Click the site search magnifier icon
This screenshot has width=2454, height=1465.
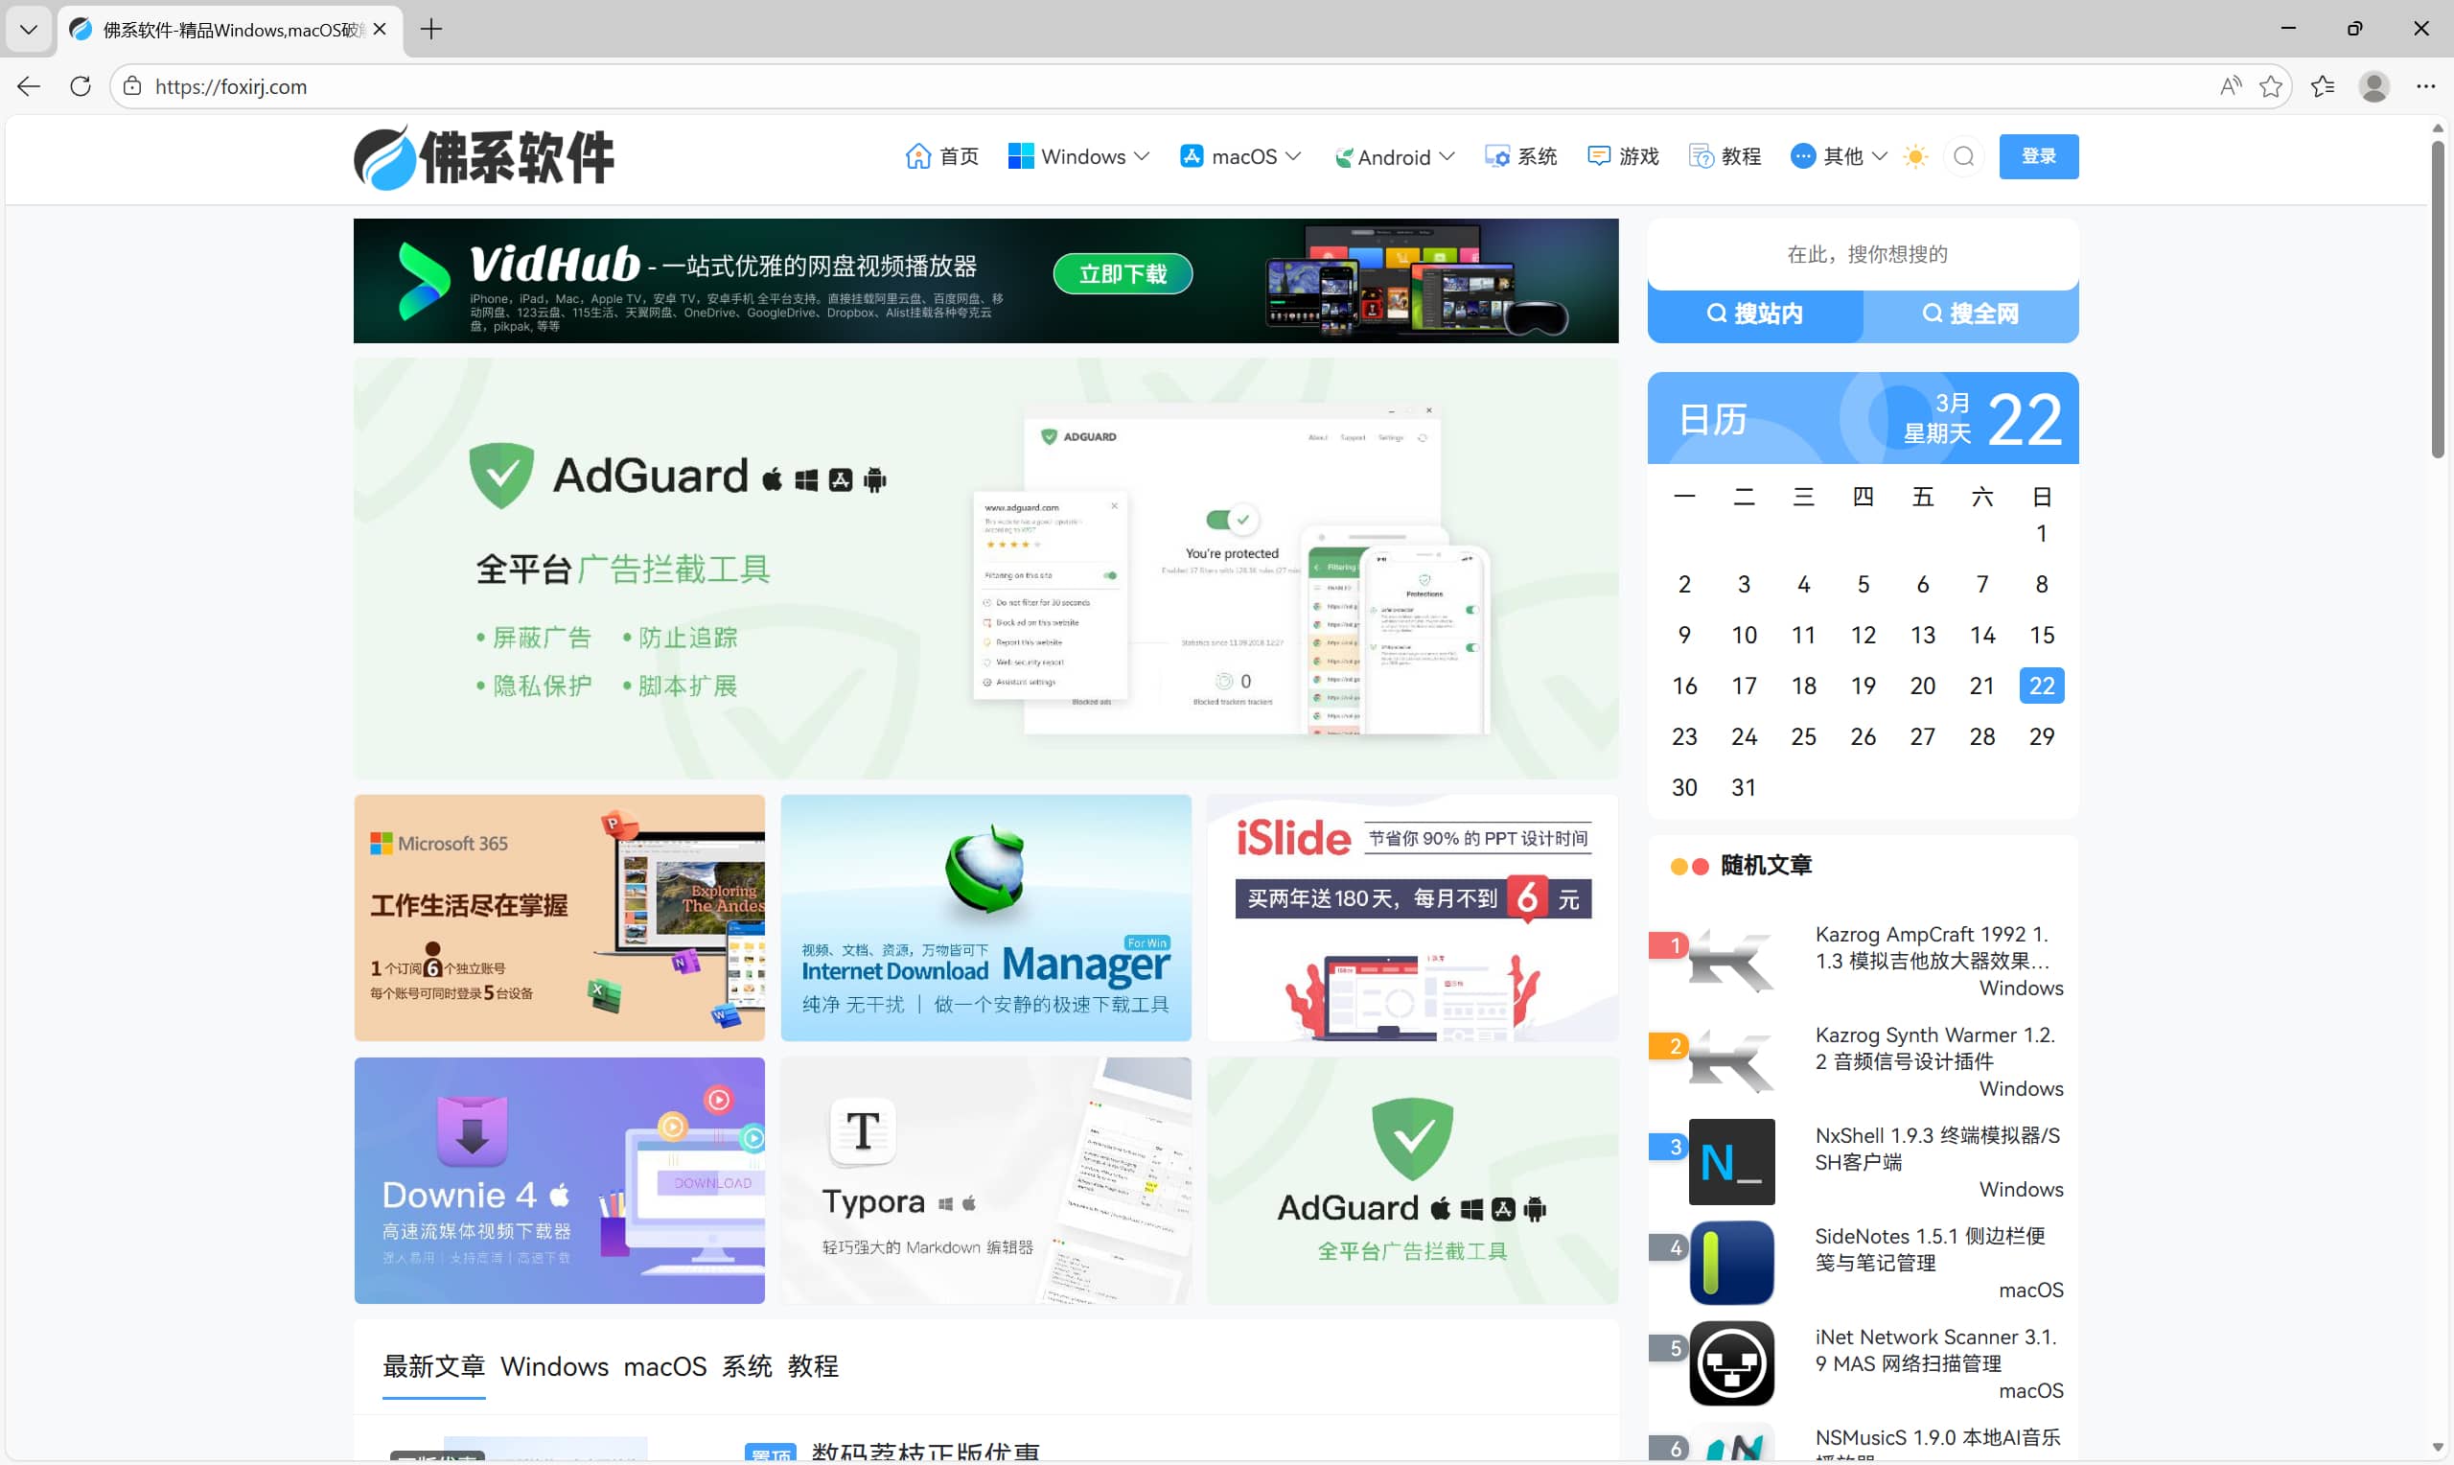pos(1963,157)
